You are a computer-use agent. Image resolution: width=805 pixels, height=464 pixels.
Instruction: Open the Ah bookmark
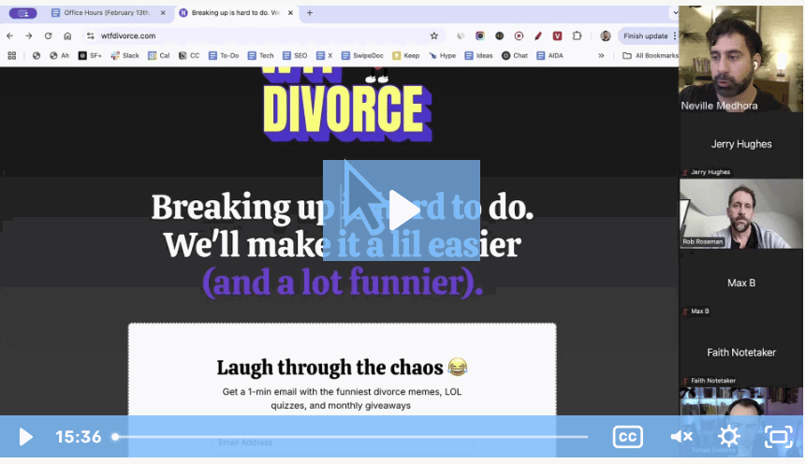[x=60, y=55]
